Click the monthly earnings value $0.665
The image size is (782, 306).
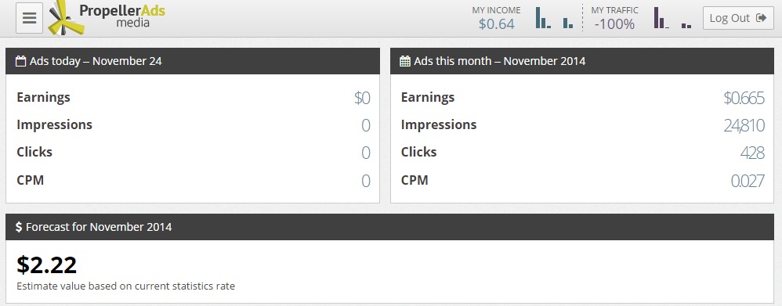tap(744, 98)
